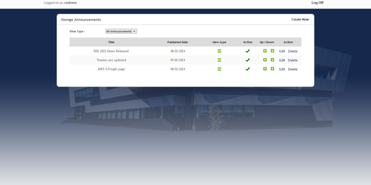The width and height of the screenshot is (371, 185).
Task: Click the Published Date column header
Action: [177, 42]
